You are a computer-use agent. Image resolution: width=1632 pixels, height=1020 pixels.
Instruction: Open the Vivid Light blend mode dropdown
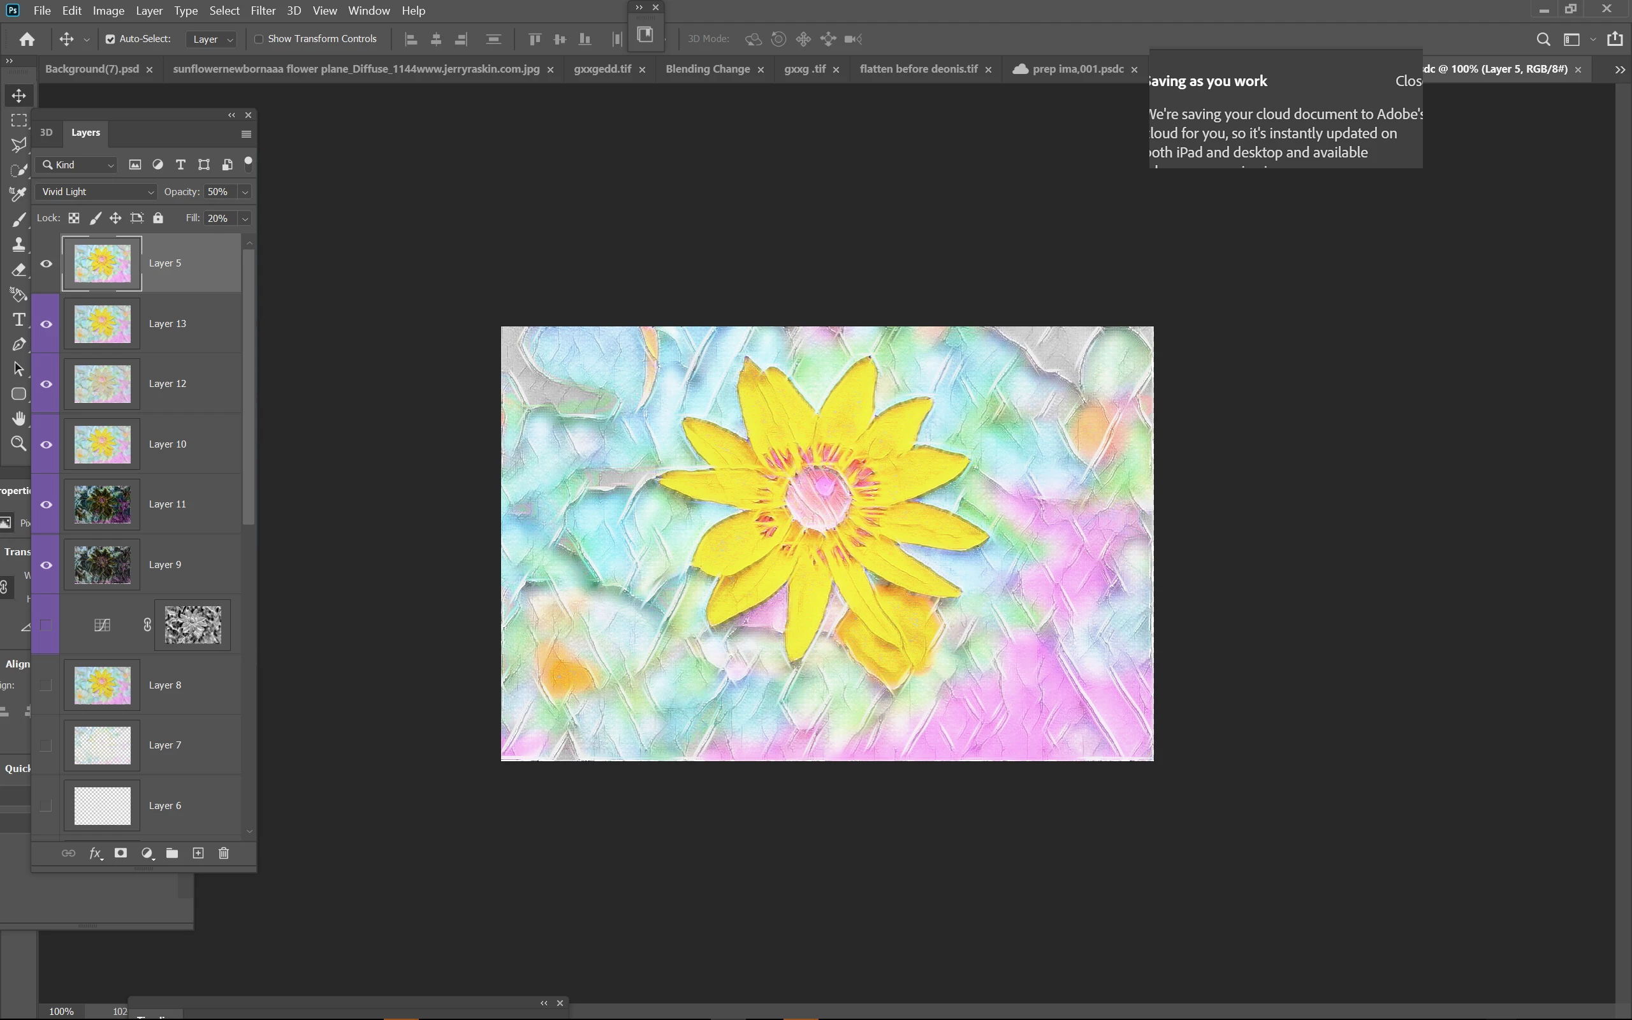[x=96, y=192]
